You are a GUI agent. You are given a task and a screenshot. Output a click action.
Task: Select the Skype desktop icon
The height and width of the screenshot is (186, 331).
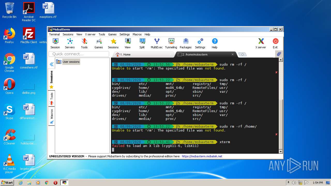[x=9, y=112]
